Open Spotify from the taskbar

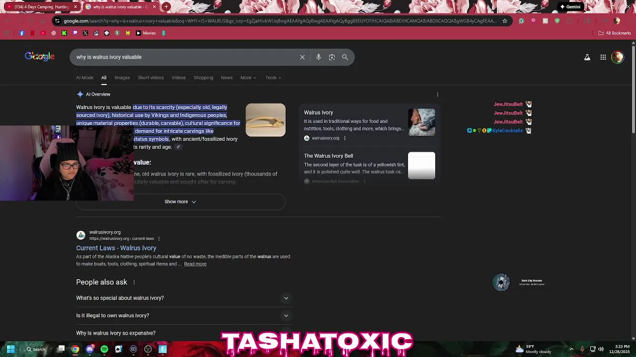(104, 349)
